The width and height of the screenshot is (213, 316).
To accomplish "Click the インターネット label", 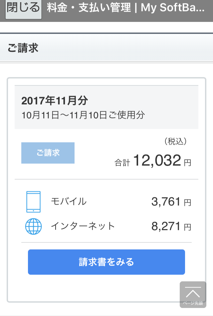I will pos(83,226).
